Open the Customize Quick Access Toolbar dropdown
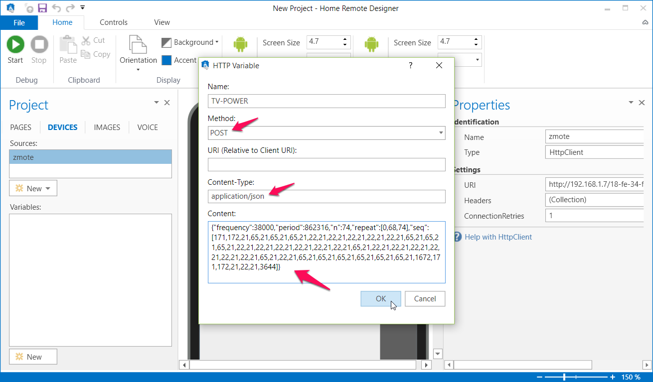Image resolution: width=653 pixels, height=382 pixels. [x=82, y=8]
